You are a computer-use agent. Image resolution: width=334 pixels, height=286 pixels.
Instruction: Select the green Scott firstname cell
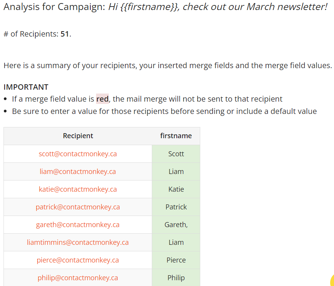click(176, 154)
